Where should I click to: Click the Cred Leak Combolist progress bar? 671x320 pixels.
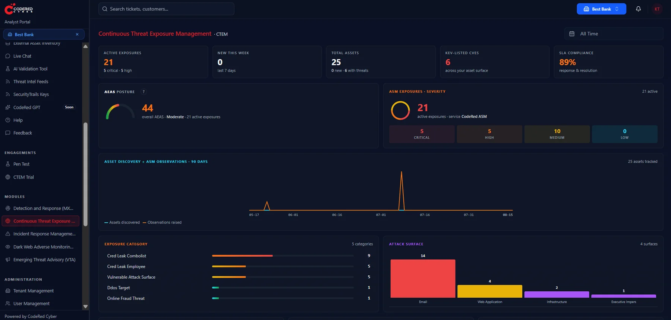coord(283,256)
